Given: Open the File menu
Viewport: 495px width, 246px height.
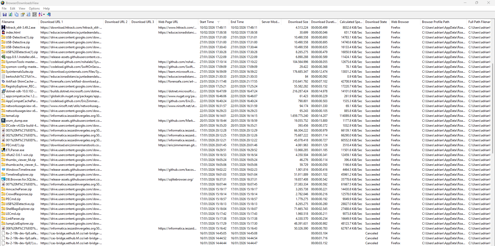Looking at the screenshot, I should click(x=4, y=9).
